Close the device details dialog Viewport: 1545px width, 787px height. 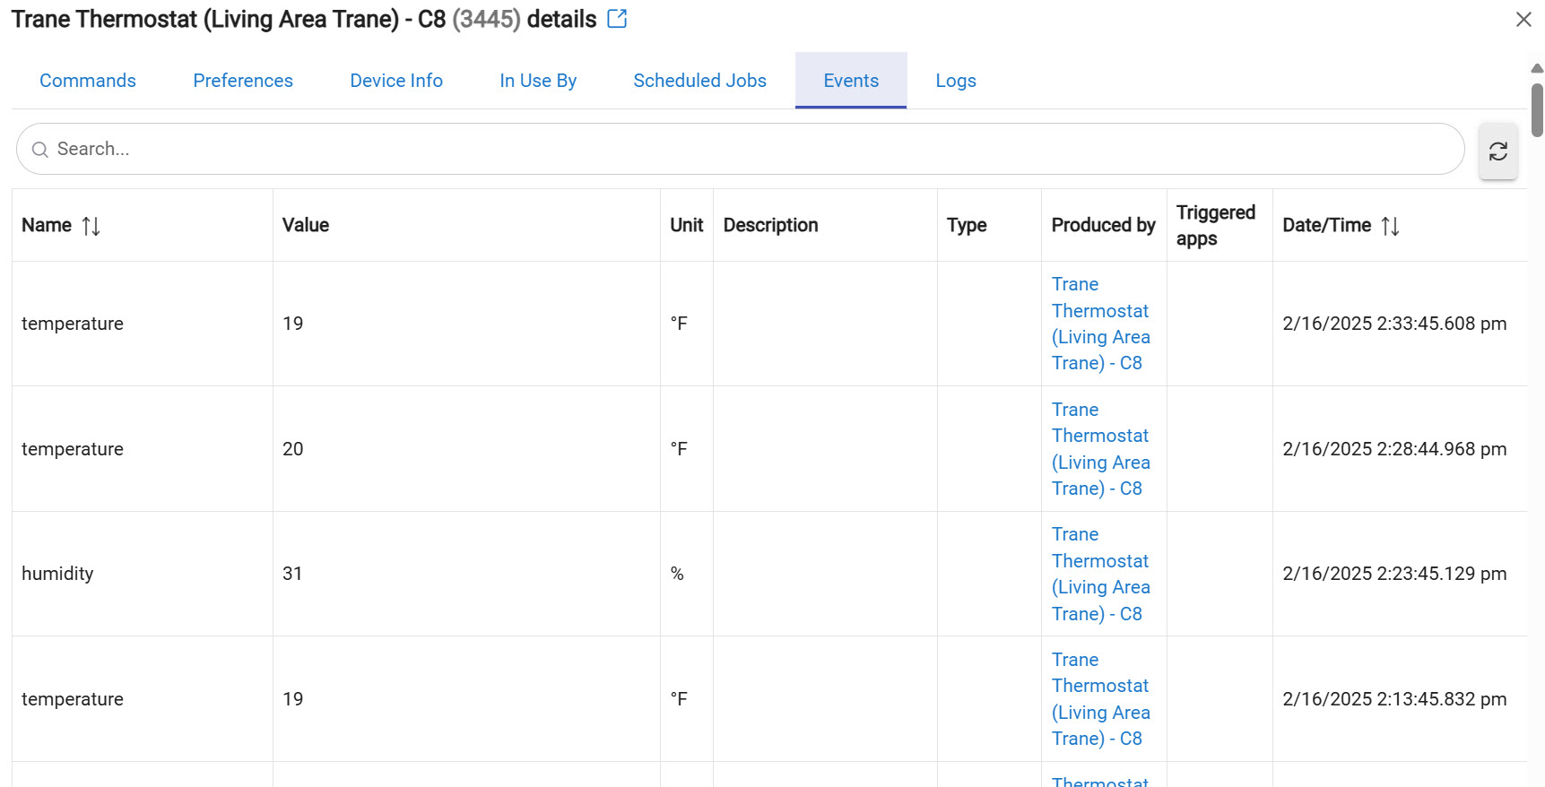[1523, 20]
